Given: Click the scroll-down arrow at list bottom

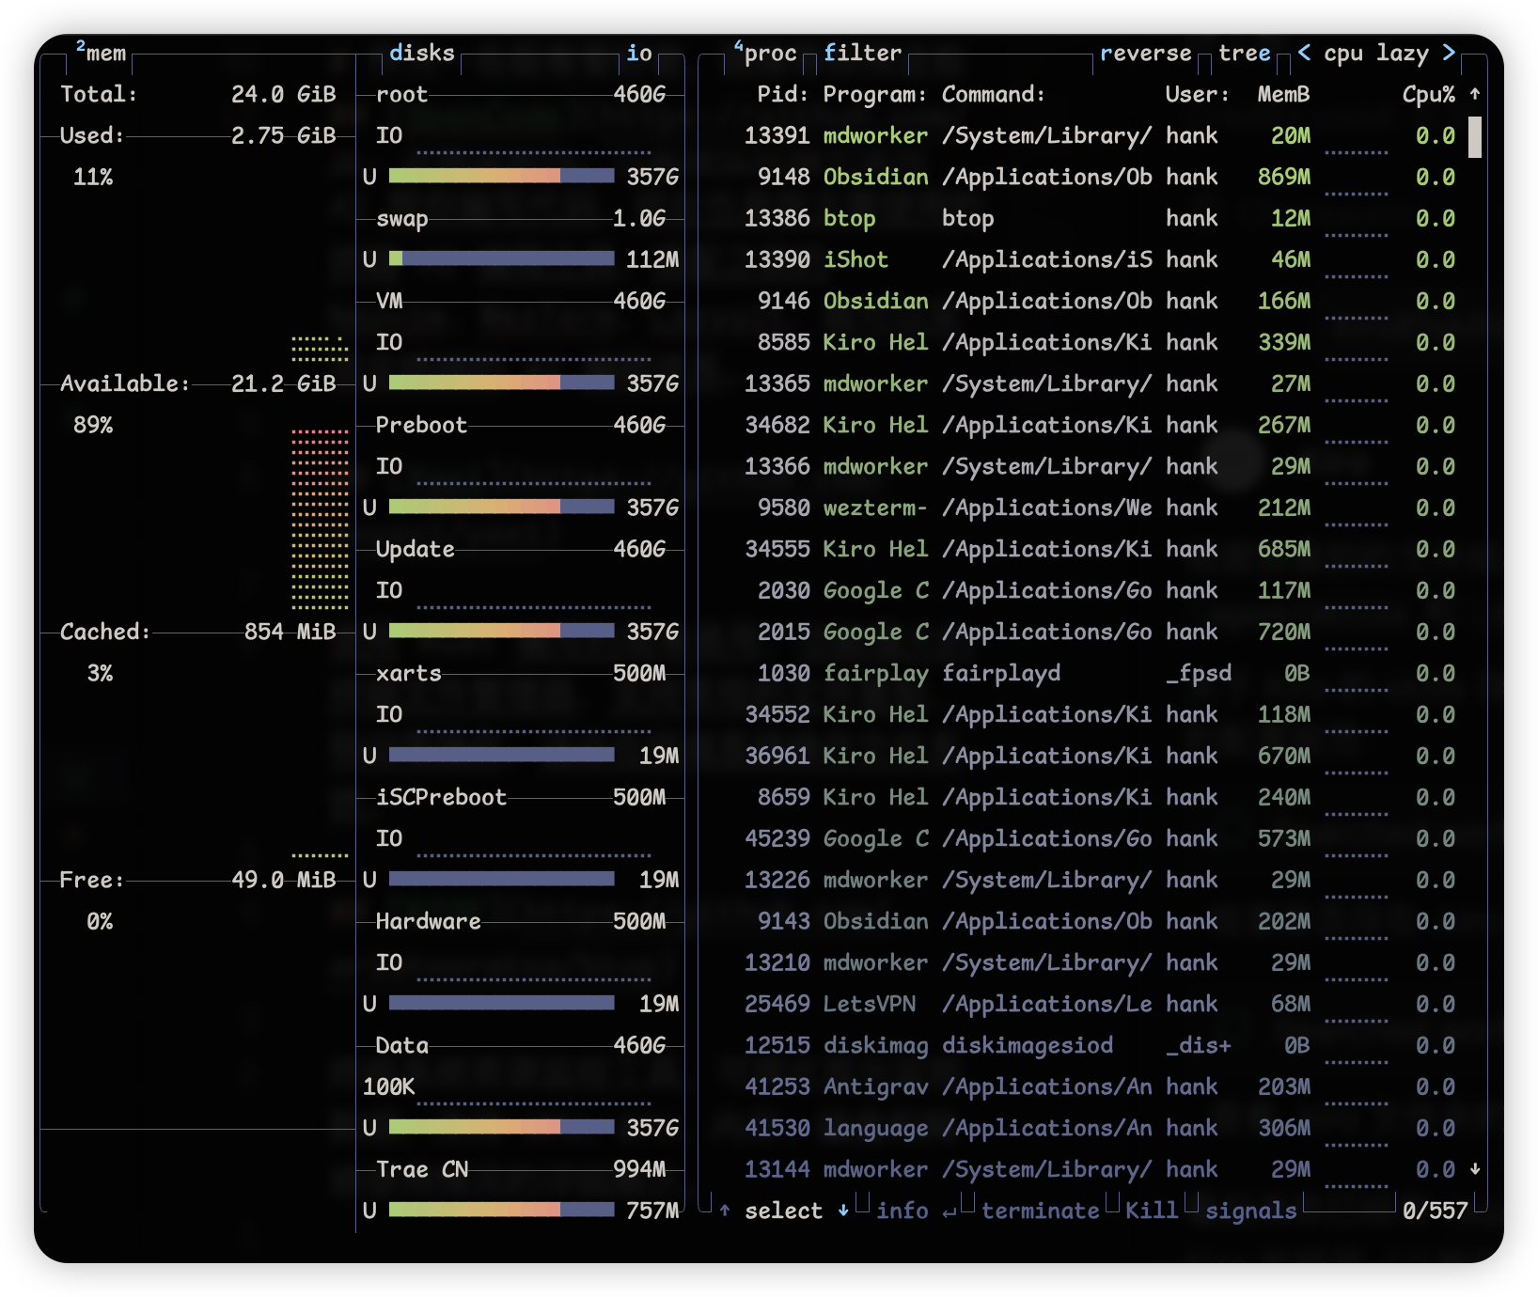Looking at the screenshot, I should click(x=1475, y=1169).
